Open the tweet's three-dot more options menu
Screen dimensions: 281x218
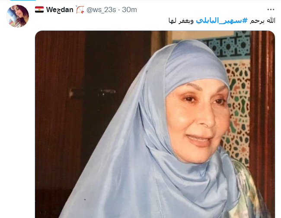(x=271, y=9)
